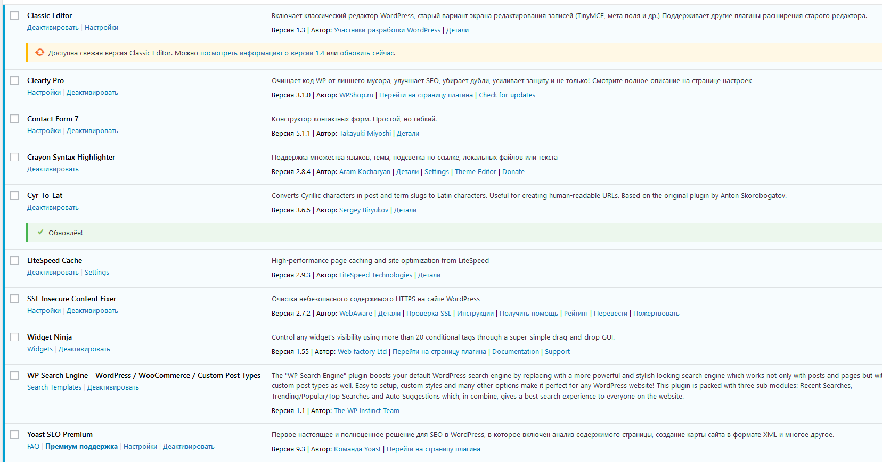Open Команда Yoast author link
Screen dimensions: 882x462
[357, 449]
